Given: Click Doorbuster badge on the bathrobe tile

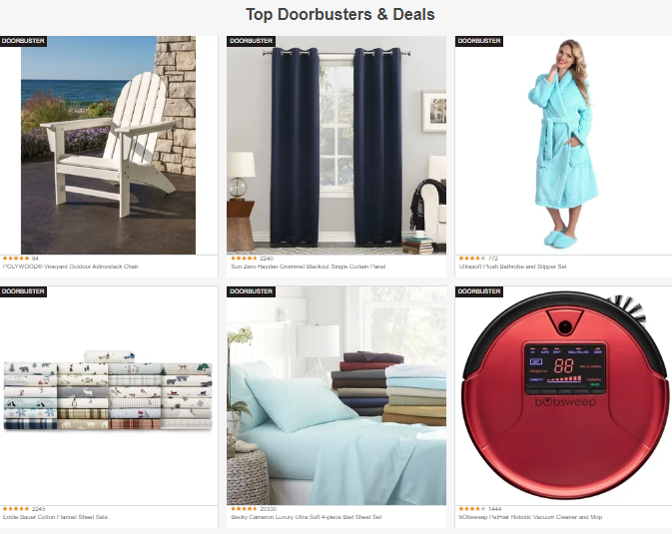Looking at the screenshot, I should [x=478, y=41].
